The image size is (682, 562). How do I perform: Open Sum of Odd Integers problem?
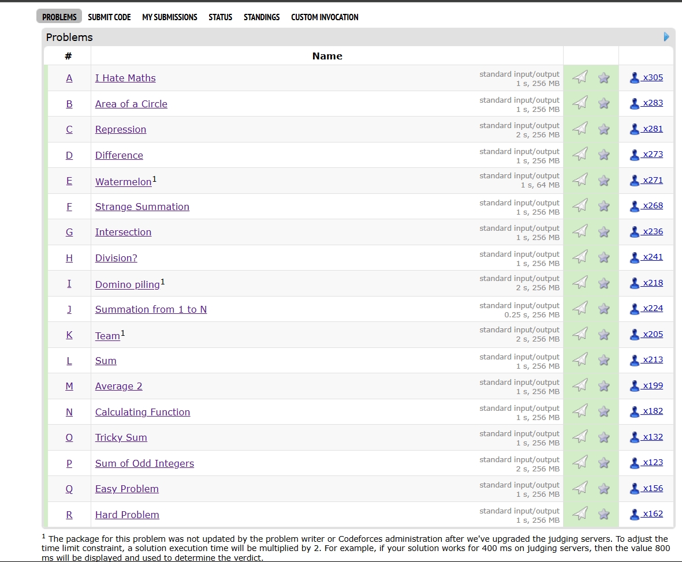tap(144, 463)
